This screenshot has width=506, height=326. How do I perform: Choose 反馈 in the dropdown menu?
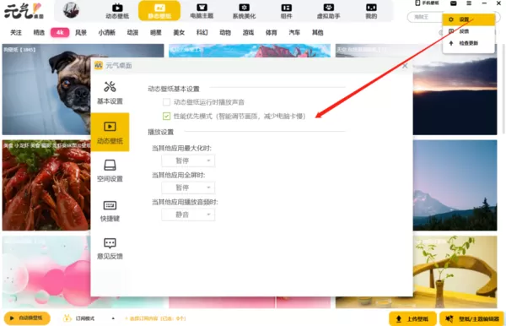[x=469, y=31]
